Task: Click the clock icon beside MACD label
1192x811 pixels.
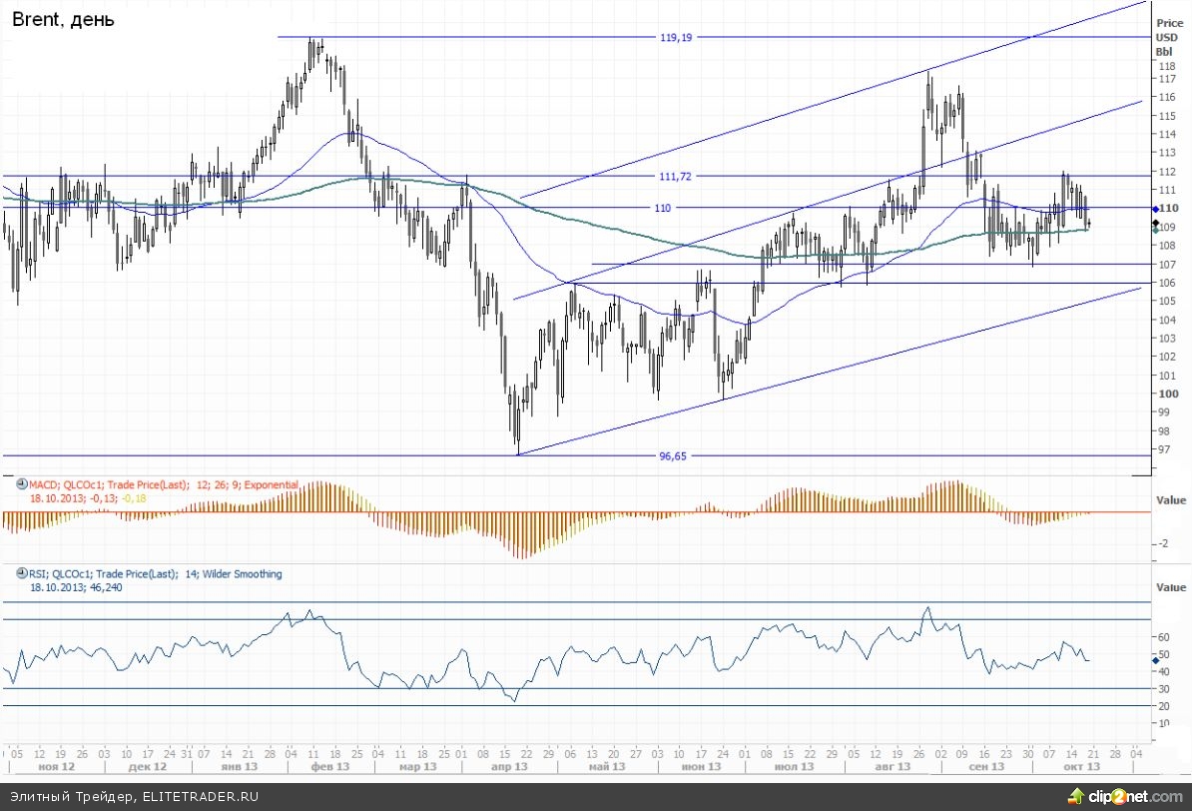Action: click(x=21, y=484)
